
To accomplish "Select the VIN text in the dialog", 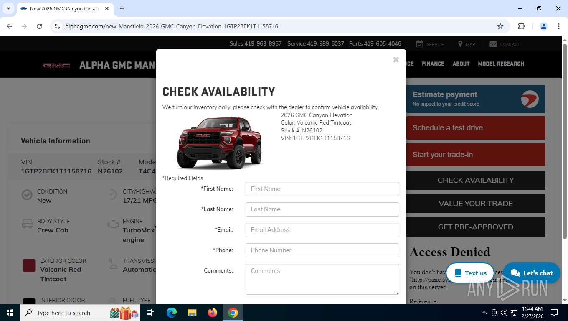I will pyautogui.click(x=315, y=138).
